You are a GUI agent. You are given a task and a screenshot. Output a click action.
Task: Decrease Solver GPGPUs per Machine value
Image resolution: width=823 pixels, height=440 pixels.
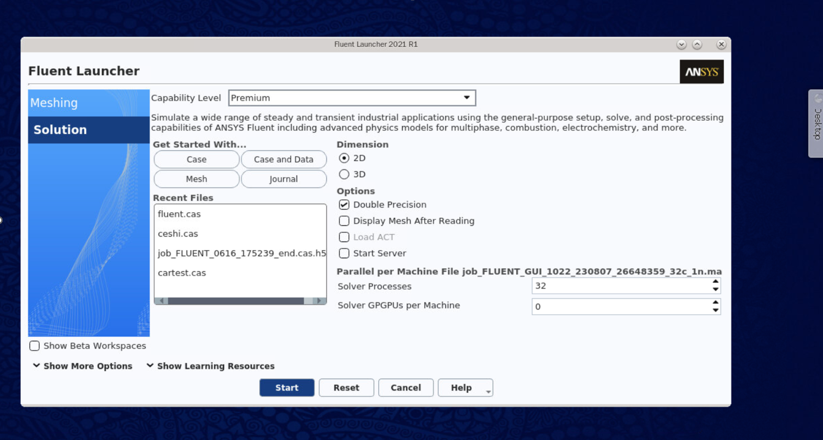pyautogui.click(x=715, y=310)
